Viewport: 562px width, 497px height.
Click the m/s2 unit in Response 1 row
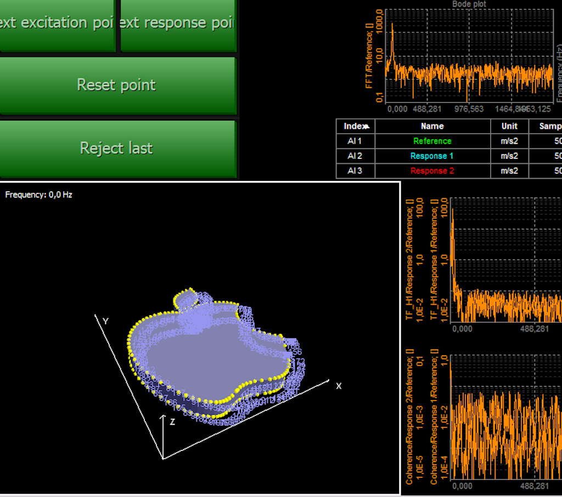pos(509,156)
